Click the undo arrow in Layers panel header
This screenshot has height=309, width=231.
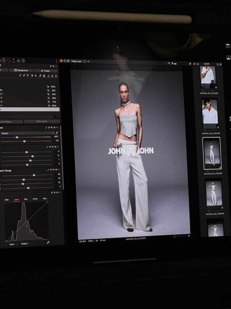click(x=53, y=66)
